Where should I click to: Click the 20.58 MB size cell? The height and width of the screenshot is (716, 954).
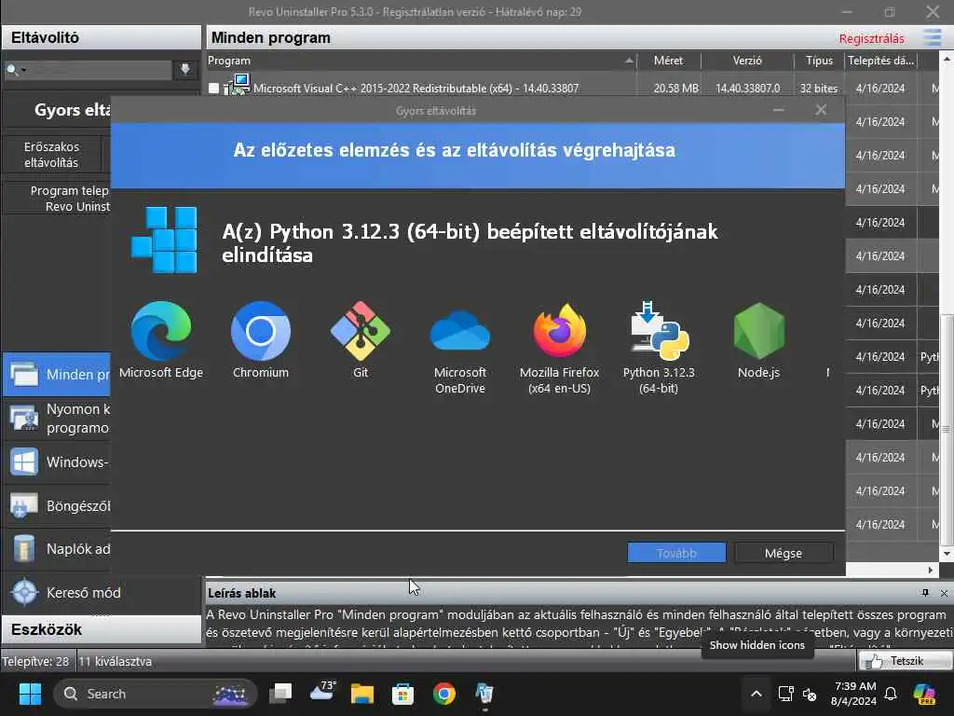click(x=676, y=89)
